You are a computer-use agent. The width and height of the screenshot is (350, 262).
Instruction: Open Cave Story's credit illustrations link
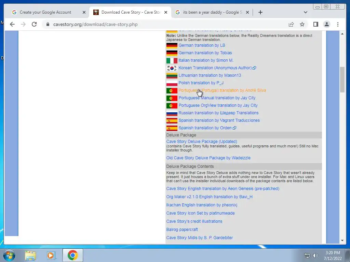[x=194, y=221]
